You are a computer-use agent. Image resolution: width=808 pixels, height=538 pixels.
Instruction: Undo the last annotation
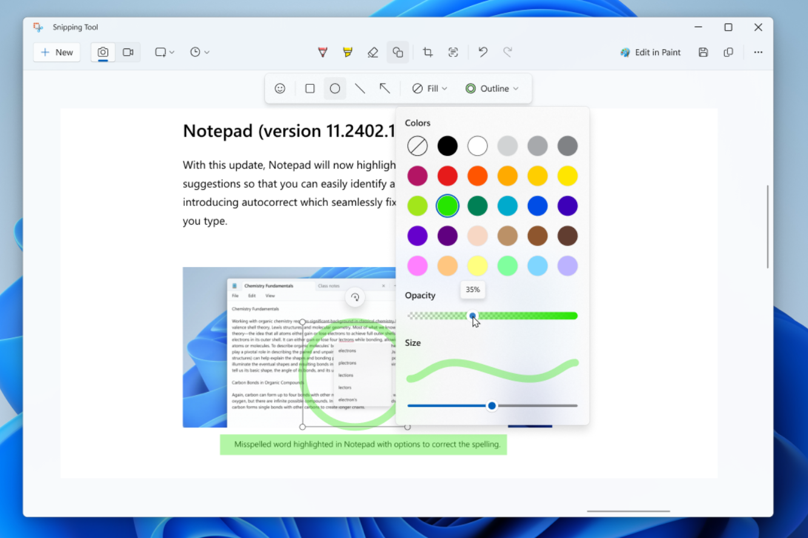[482, 53]
